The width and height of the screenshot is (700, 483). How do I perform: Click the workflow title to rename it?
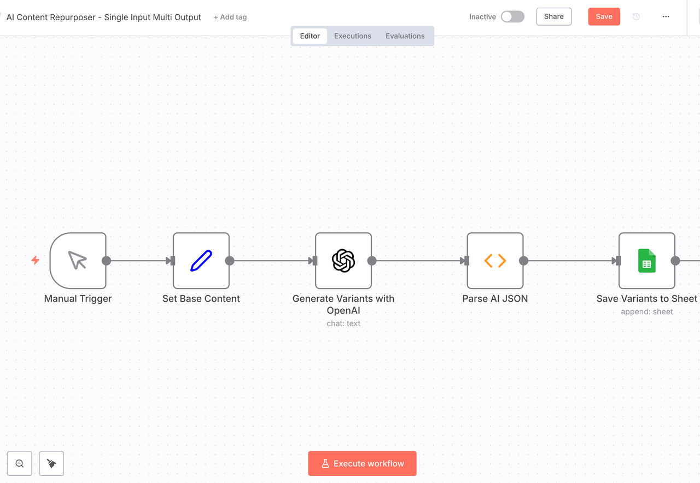104,17
